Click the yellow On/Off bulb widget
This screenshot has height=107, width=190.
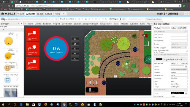tap(9, 41)
